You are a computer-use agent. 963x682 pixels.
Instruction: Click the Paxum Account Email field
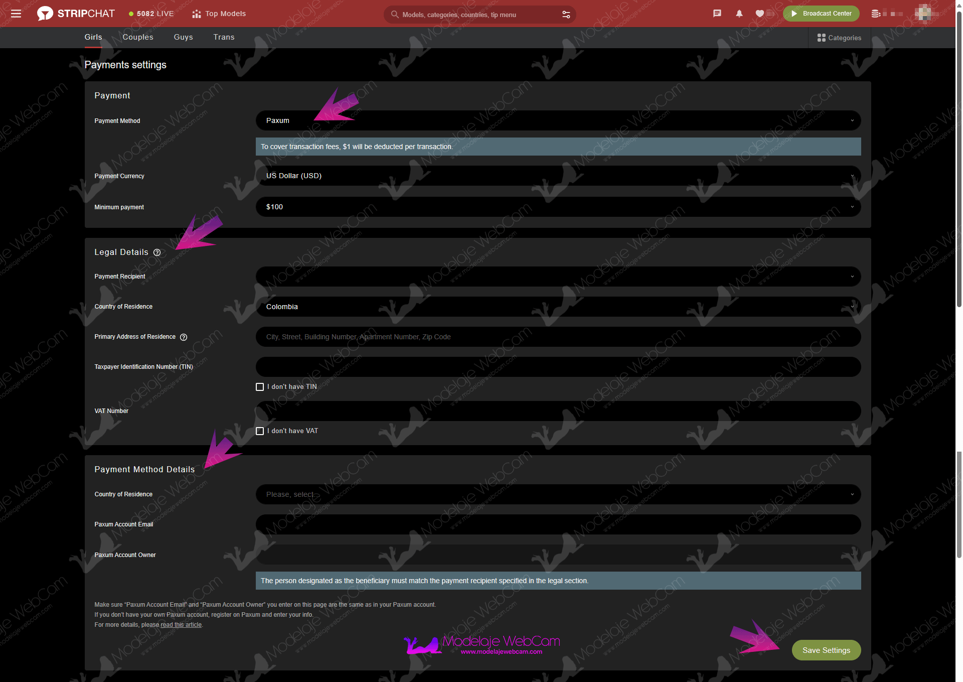tap(558, 524)
